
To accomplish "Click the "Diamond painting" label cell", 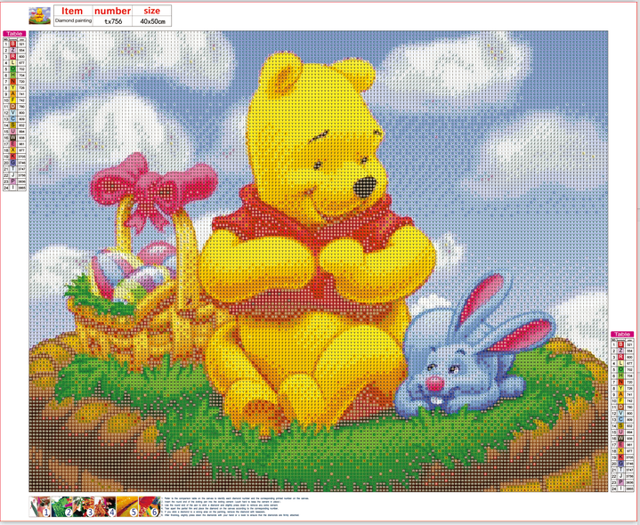I will [x=72, y=20].
